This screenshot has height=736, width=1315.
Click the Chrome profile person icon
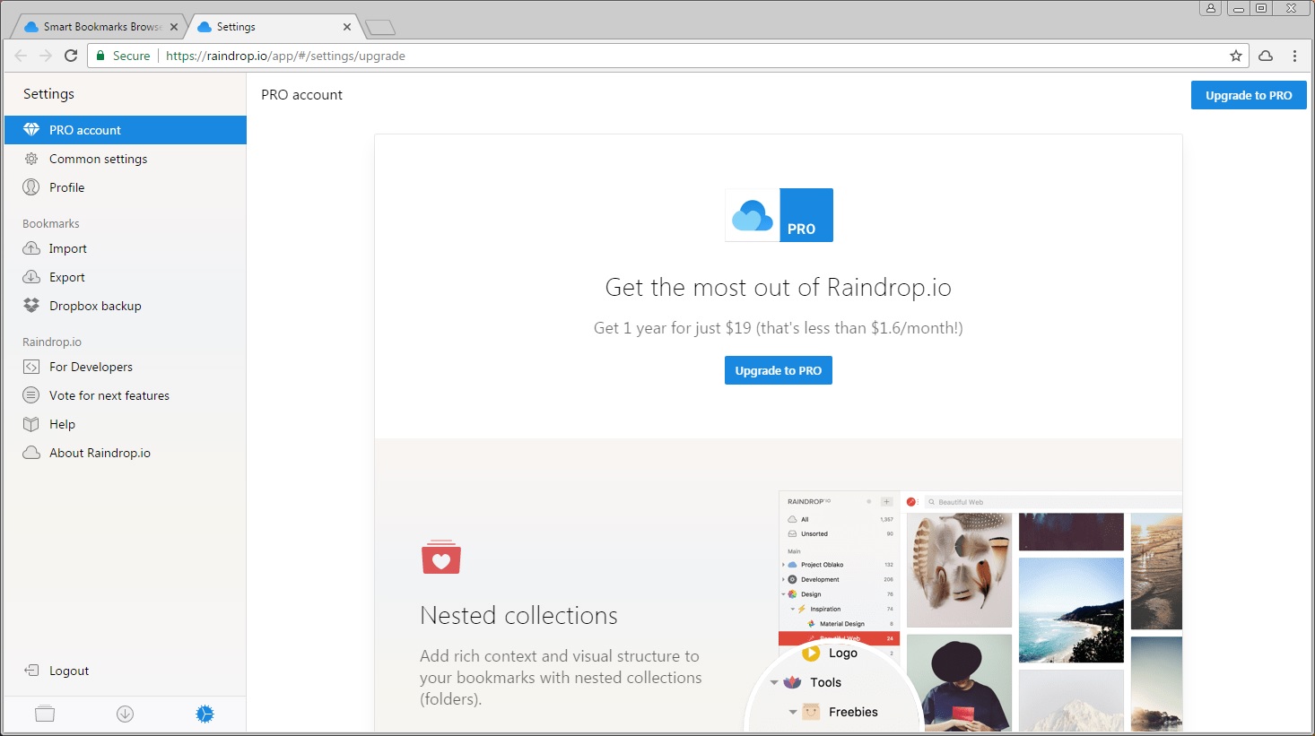pyautogui.click(x=1211, y=8)
